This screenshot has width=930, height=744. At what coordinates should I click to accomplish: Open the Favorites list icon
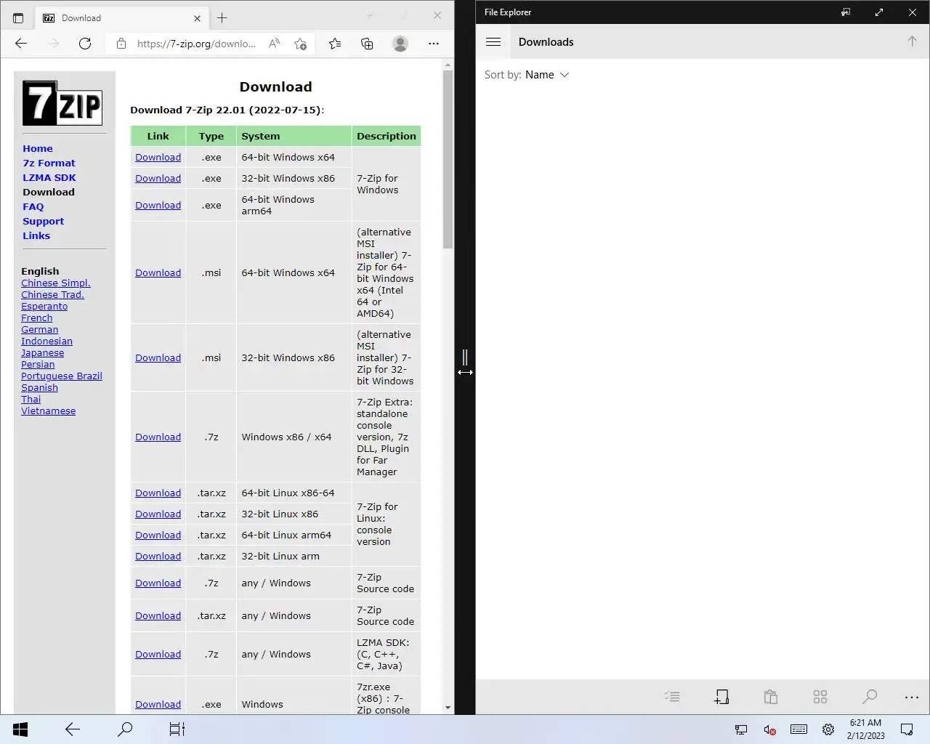coord(335,44)
